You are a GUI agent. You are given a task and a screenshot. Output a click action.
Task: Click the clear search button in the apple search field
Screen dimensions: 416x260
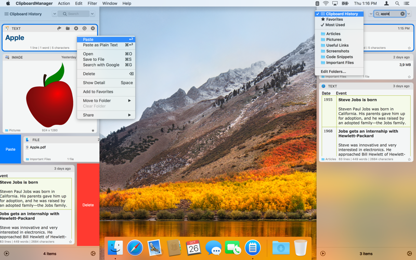point(402,14)
